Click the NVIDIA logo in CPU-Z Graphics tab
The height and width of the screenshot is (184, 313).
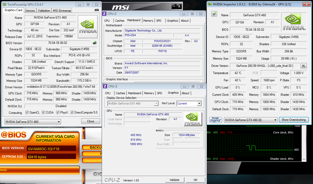click(193, 119)
